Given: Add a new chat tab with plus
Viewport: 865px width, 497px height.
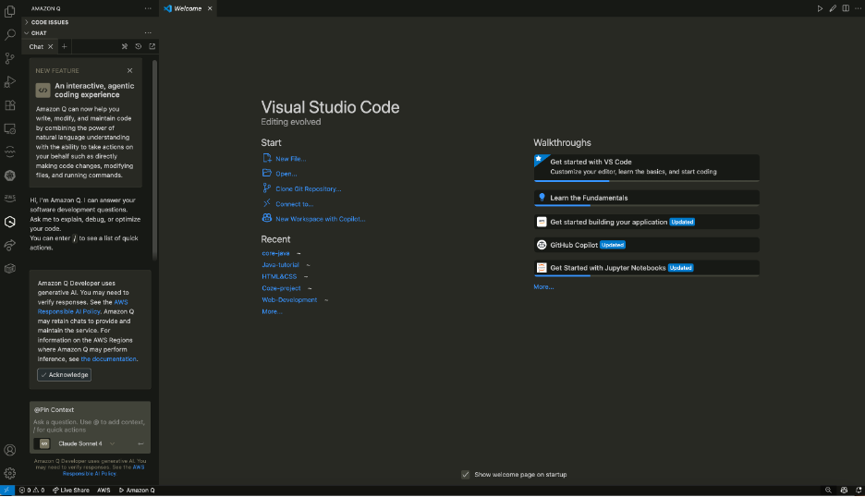Looking at the screenshot, I should coord(64,46).
